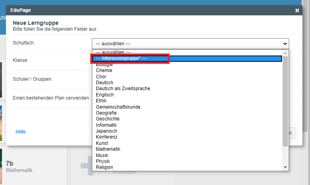Open the 7b Mathematik card
Image resolution: width=310 pixels, height=185 pixels.
(34, 166)
